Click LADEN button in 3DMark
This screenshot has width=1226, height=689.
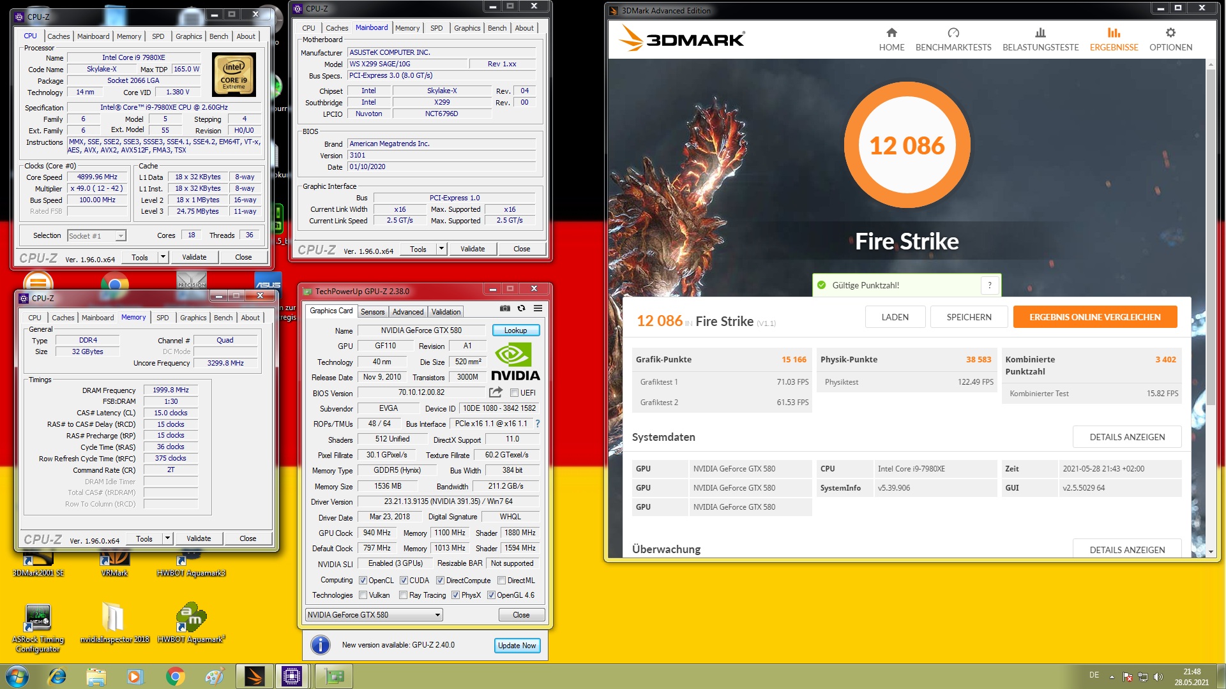(x=895, y=317)
